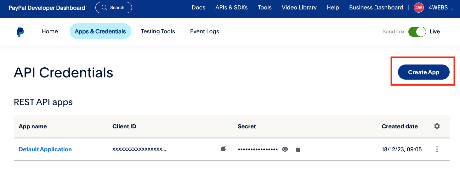Click the Live label
460x174 pixels.
[x=435, y=31]
